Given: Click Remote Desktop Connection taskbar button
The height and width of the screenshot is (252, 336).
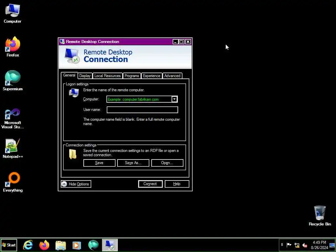Looking at the screenshot, I should [110, 245].
